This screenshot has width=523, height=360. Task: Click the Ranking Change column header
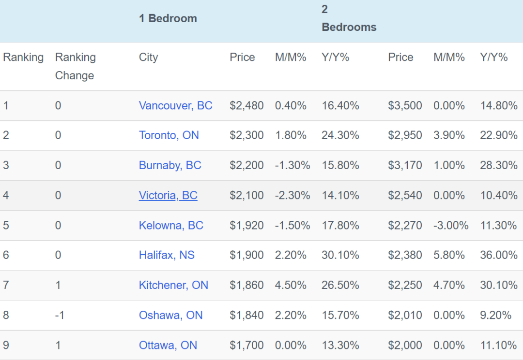(x=75, y=66)
